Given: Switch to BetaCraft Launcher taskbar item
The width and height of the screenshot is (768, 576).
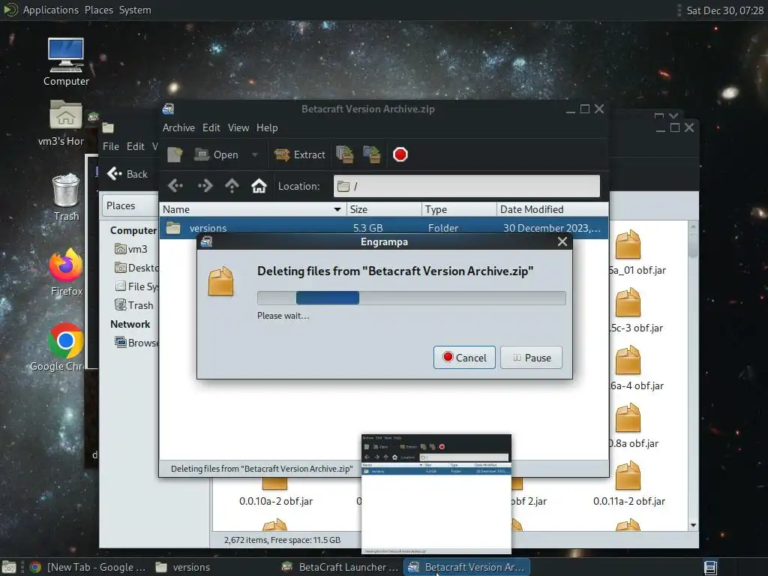Looking at the screenshot, I should coord(341,567).
